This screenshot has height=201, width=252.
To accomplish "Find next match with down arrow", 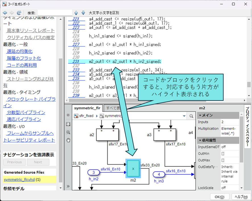I will pyautogui.click(x=83, y=13).
